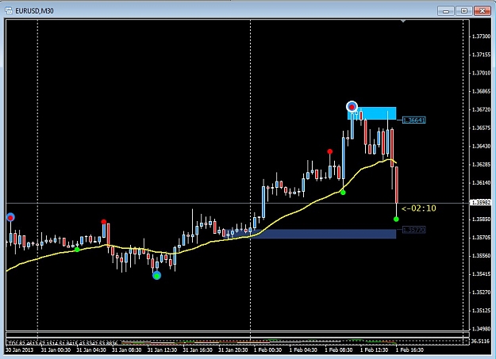The width and height of the screenshot is (496, 359).
Task: Click the 1.36575 price axis label
Action: coord(481,128)
